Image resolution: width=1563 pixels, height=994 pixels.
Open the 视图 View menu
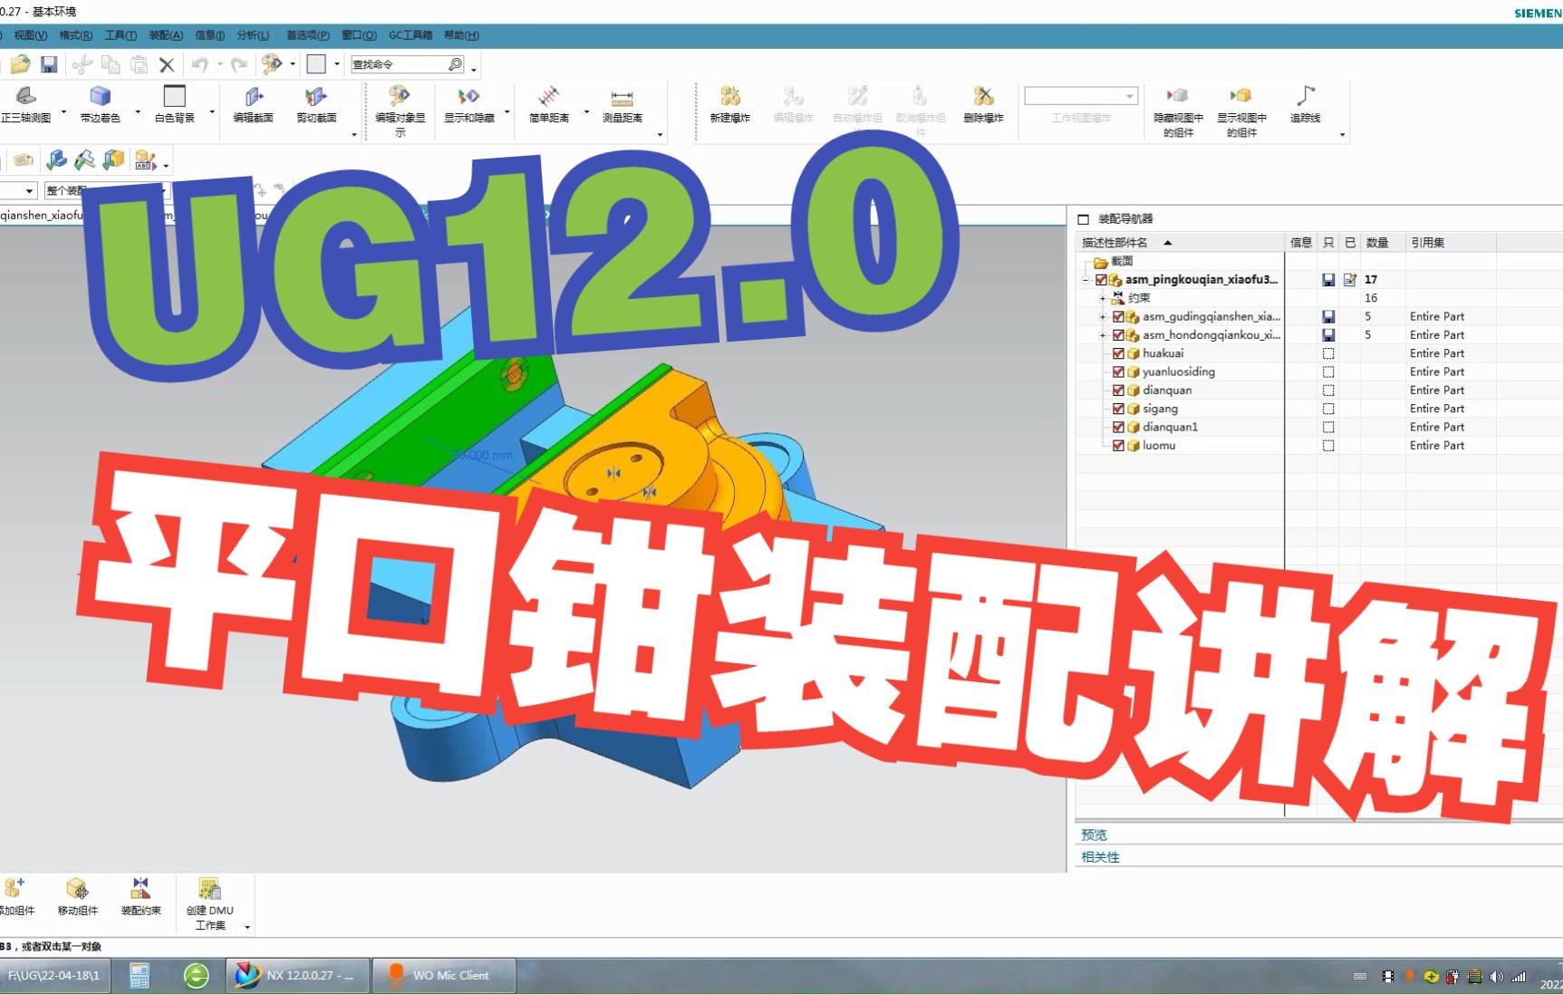[30, 35]
